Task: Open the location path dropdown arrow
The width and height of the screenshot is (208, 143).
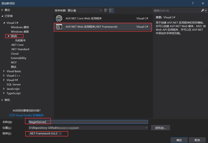Action: (146, 128)
